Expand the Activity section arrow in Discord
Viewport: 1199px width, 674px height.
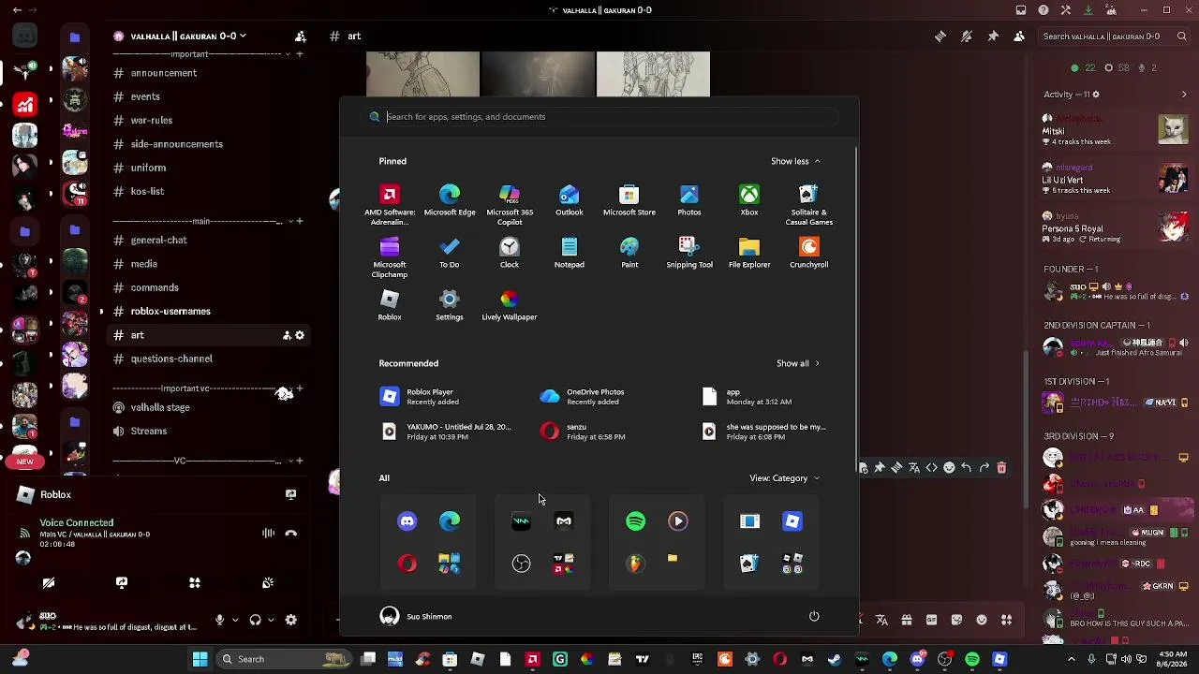(1184, 95)
